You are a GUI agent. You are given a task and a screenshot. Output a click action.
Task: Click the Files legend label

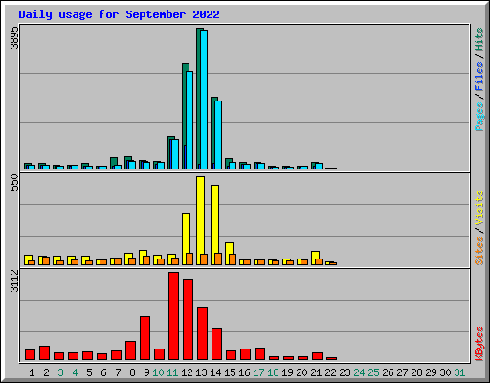tap(479, 77)
